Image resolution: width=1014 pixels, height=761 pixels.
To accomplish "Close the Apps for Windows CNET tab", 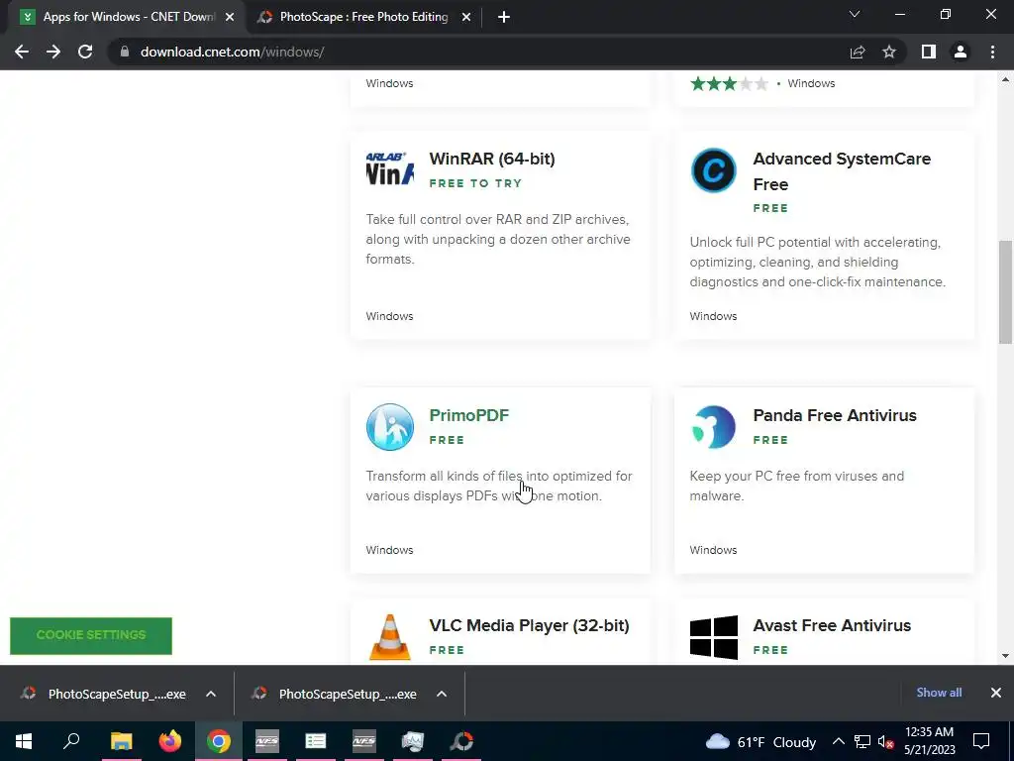I will point(230,17).
